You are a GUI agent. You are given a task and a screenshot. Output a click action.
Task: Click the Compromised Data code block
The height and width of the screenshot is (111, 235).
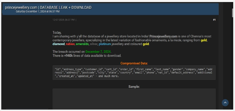tap(134, 72)
